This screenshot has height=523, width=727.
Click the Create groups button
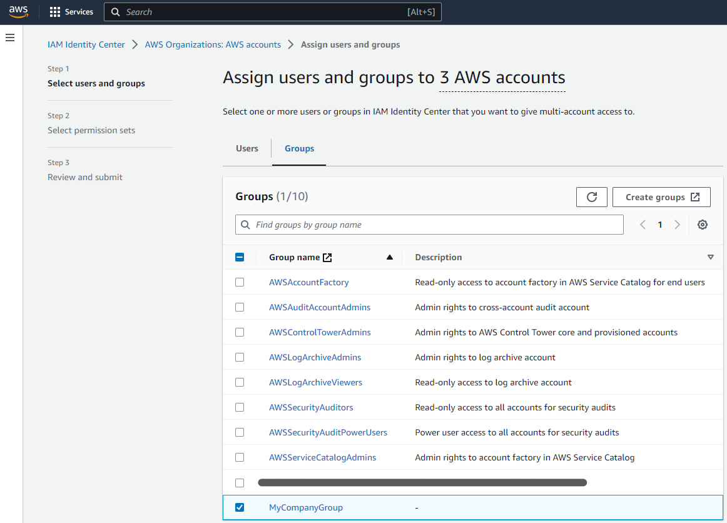(661, 197)
